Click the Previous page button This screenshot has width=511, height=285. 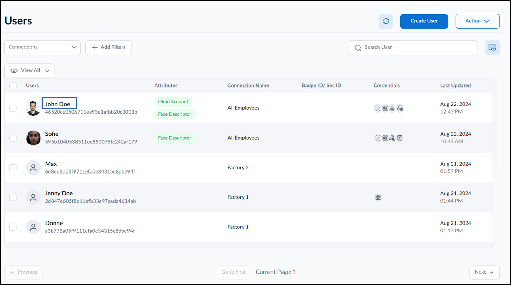pos(23,272)
